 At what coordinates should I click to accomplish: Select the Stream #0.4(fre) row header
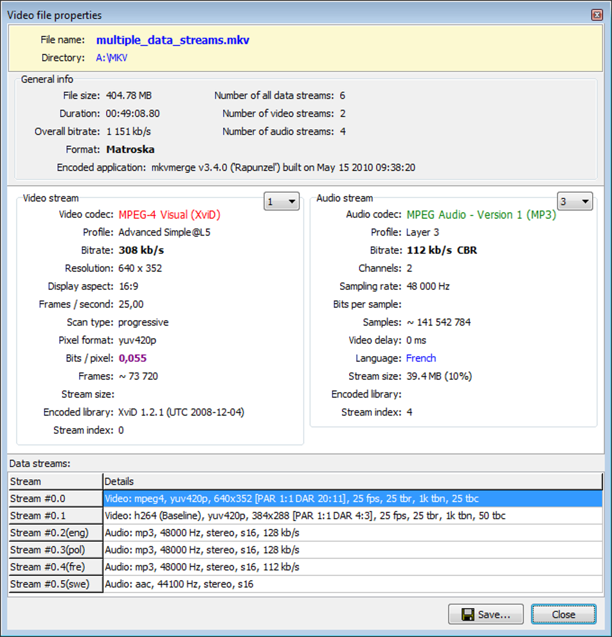click(56, 567)
